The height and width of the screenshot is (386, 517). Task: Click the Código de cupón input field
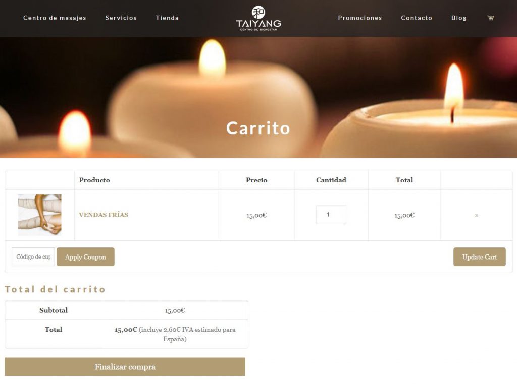(x=32, y=256)
